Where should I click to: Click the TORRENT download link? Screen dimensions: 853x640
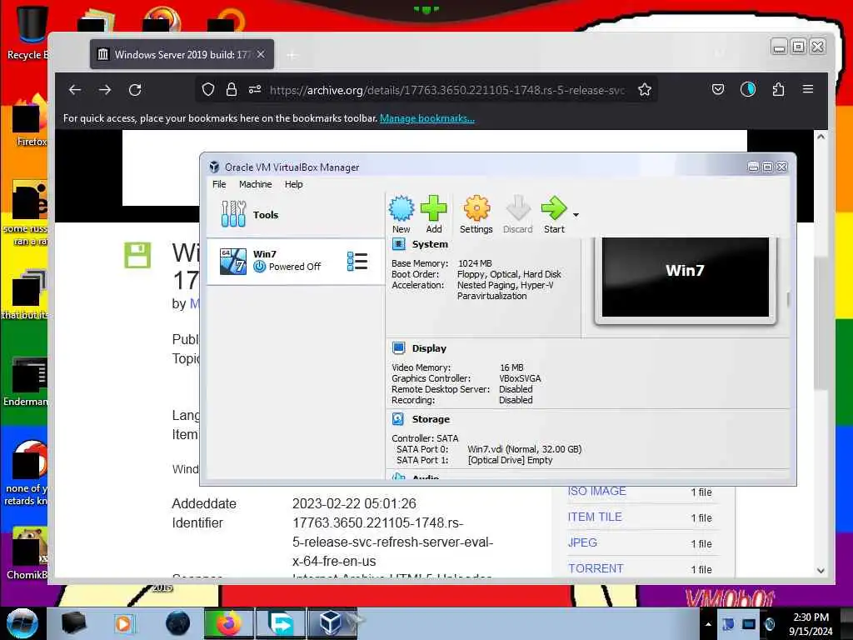596,568
